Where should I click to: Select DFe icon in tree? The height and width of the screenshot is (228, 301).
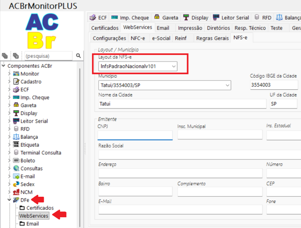(16, 200)
